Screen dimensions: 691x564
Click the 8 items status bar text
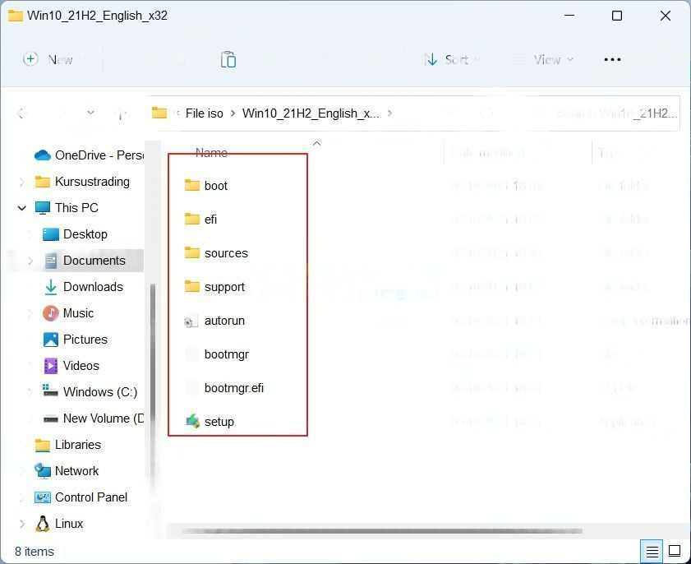35,552
